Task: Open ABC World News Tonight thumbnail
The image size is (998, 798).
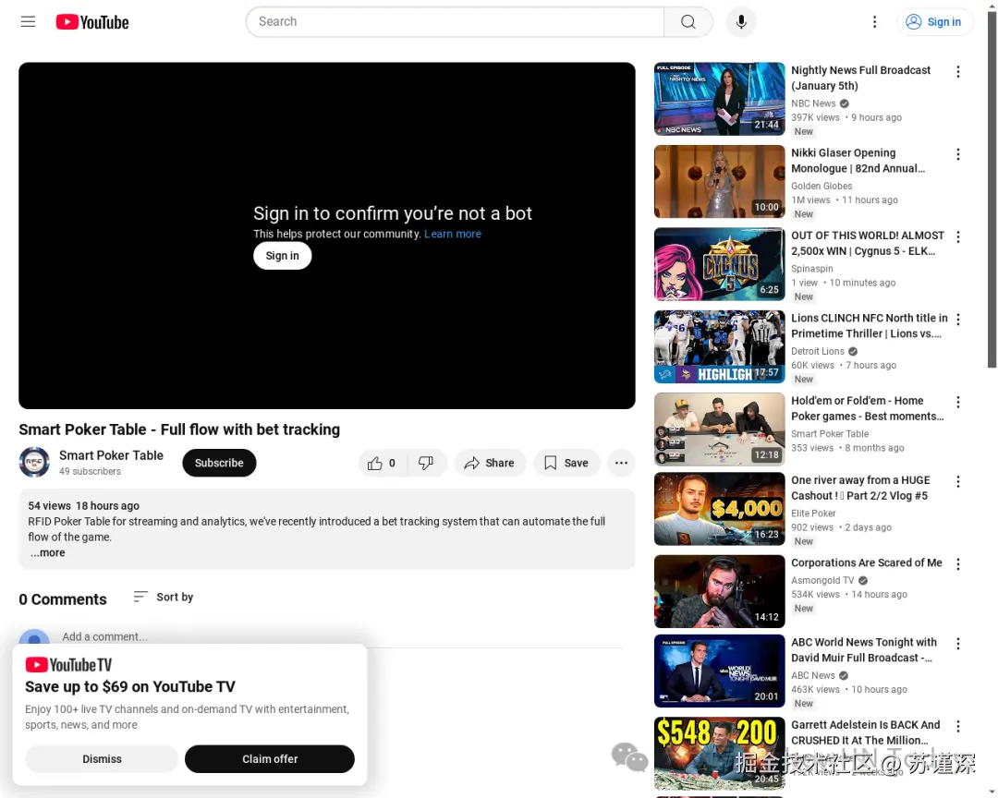Action: coord(719,671)
